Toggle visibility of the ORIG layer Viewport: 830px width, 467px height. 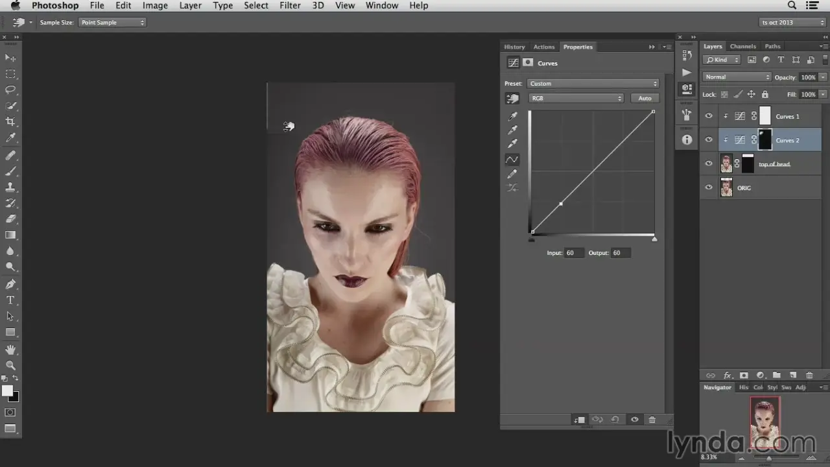tap(709, 187)
